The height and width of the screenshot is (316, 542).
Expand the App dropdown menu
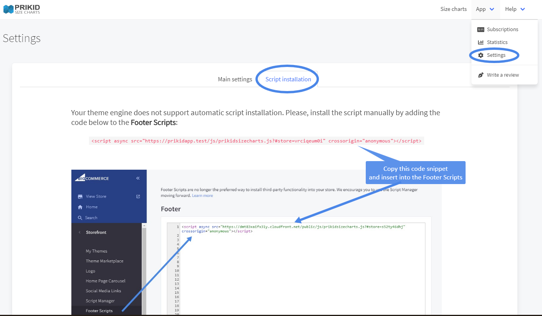point(485,9)
